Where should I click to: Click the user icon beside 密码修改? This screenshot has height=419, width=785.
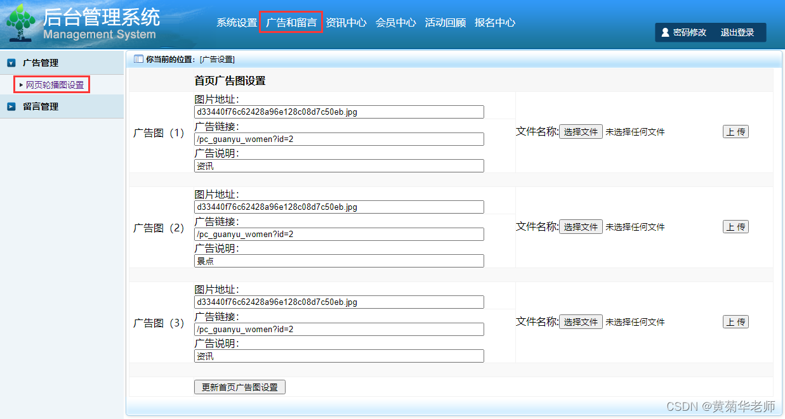point(665,32)
